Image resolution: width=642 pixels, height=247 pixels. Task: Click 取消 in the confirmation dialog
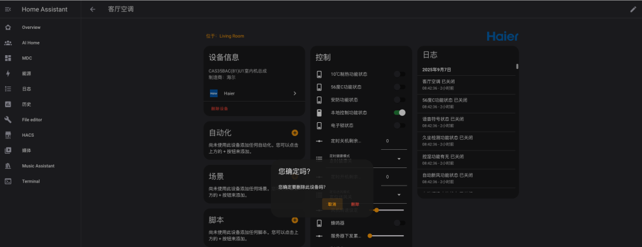pyautogui.click(x=332, y=204)
